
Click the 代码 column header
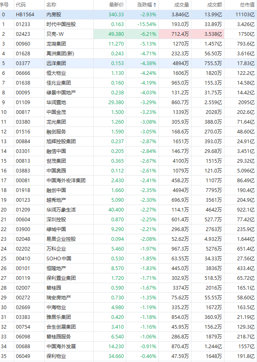21,5
